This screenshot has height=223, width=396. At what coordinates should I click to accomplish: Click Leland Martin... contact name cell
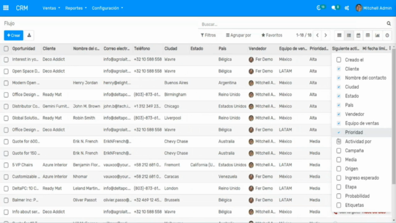[87, 188]
